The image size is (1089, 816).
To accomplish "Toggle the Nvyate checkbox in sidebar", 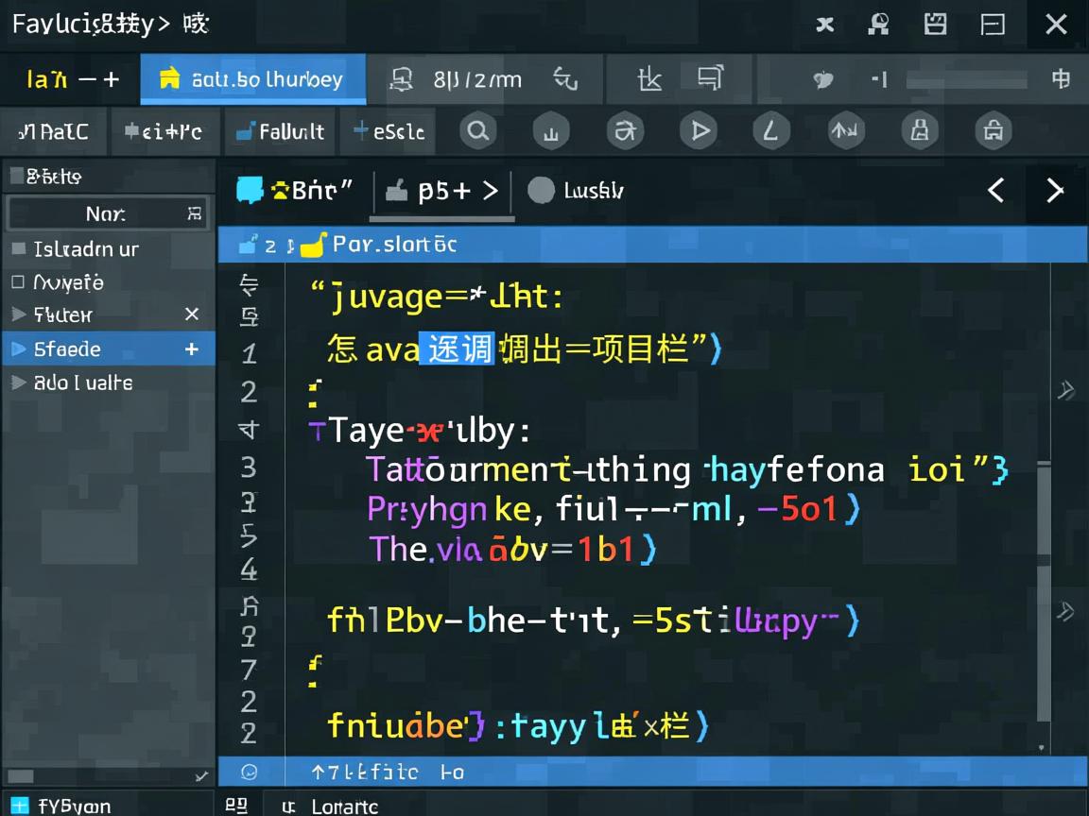I will pyautogui.click(x=18, y=281).
